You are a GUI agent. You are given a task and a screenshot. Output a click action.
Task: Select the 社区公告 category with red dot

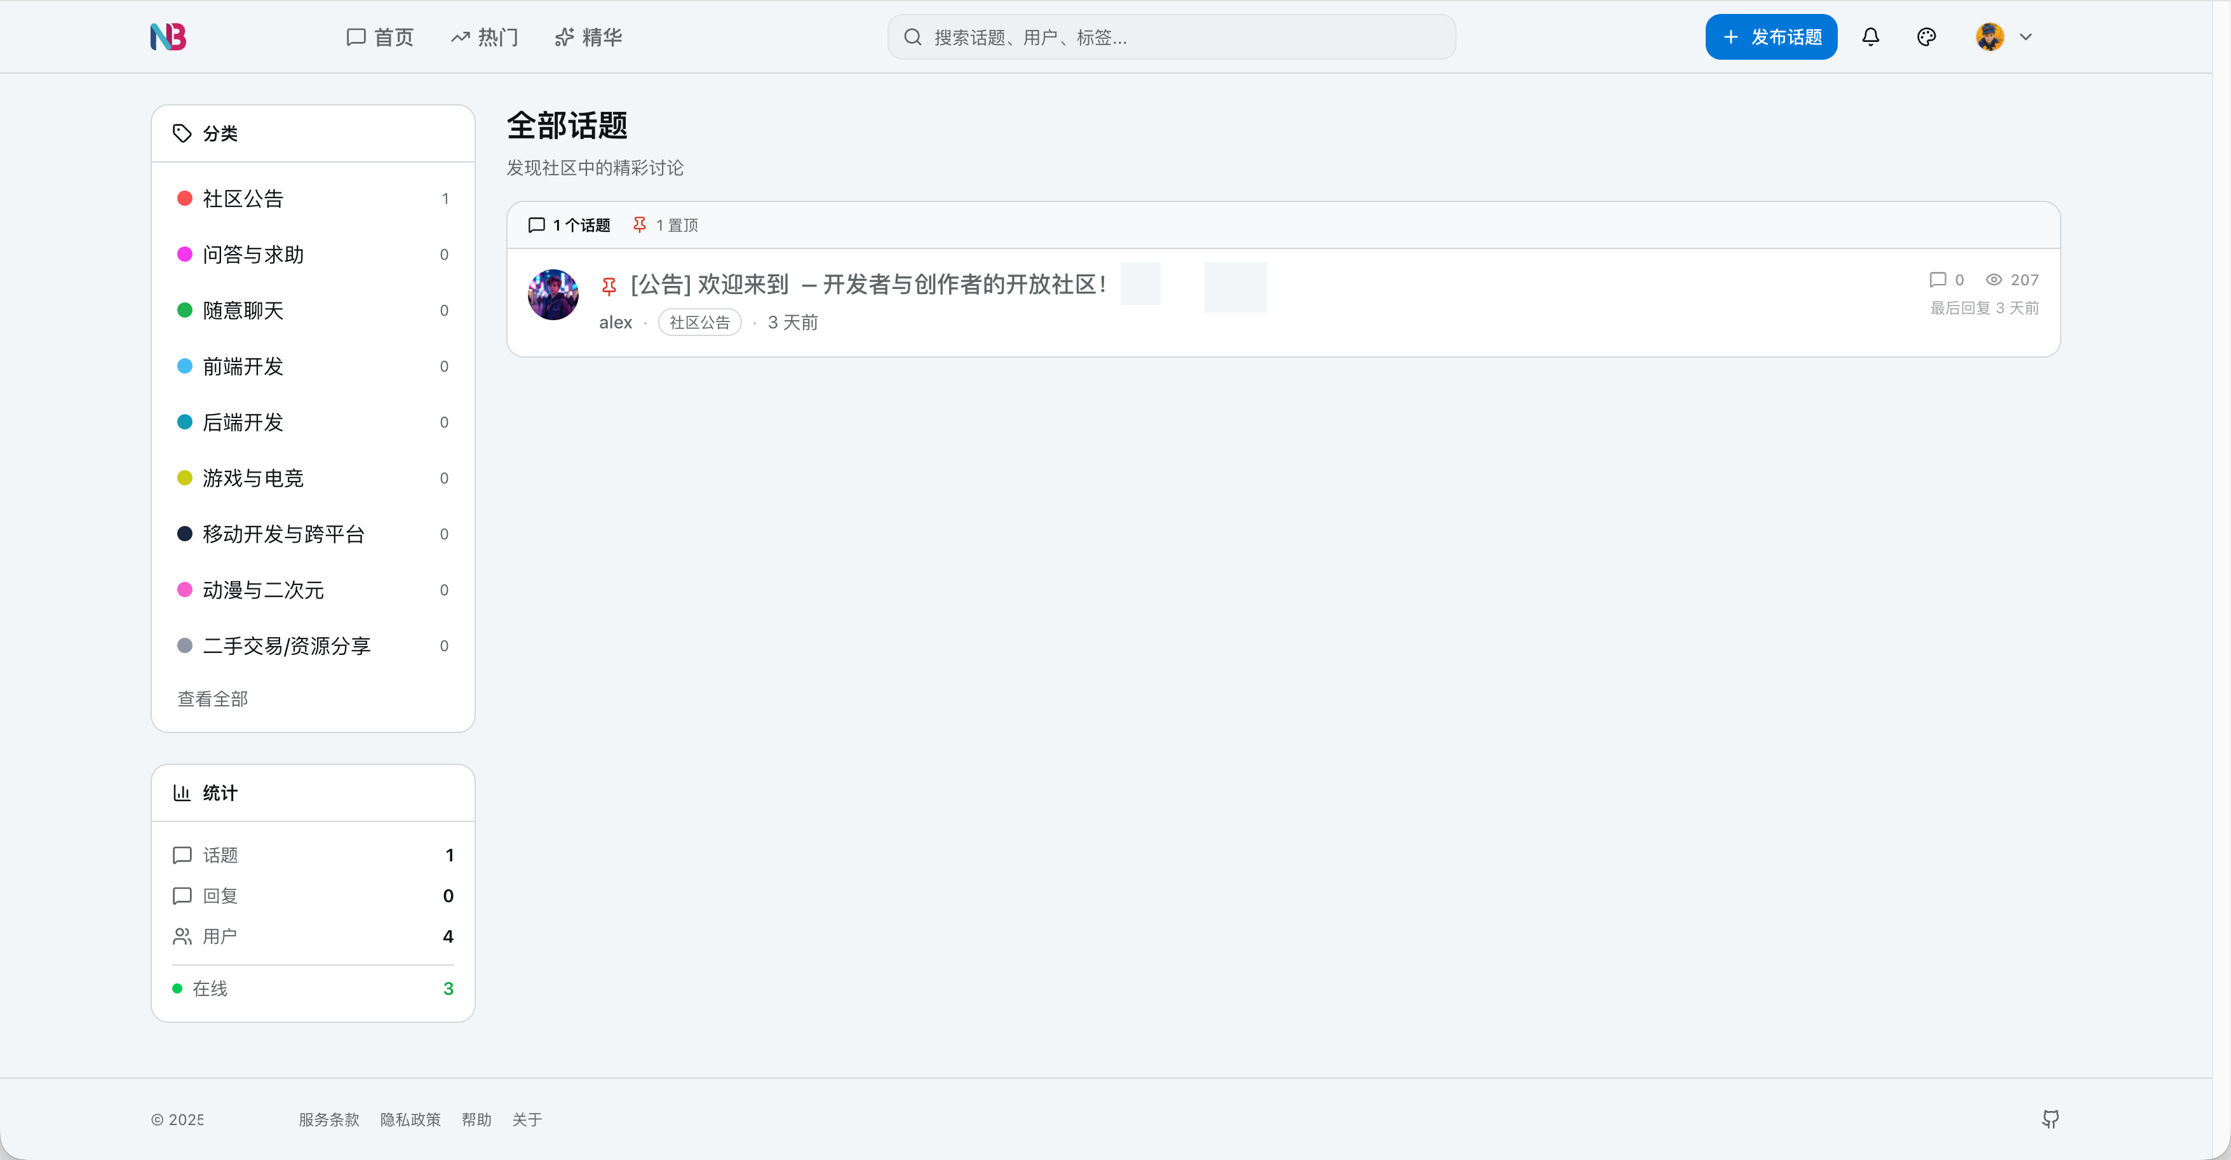[x=313, y=198]
